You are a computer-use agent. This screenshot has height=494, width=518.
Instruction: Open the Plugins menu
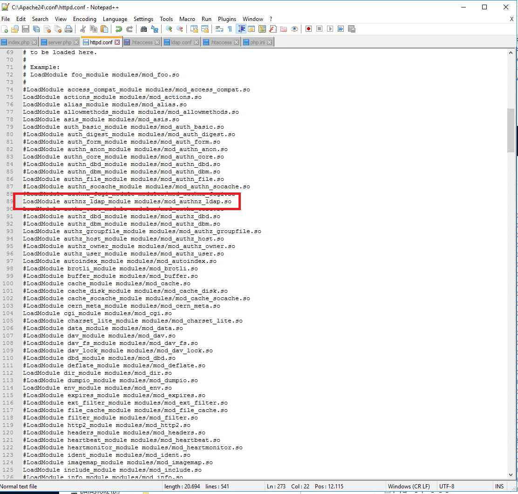[x=227, y=19]
